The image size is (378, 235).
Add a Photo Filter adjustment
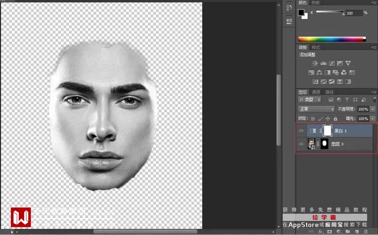click(335, 73)
